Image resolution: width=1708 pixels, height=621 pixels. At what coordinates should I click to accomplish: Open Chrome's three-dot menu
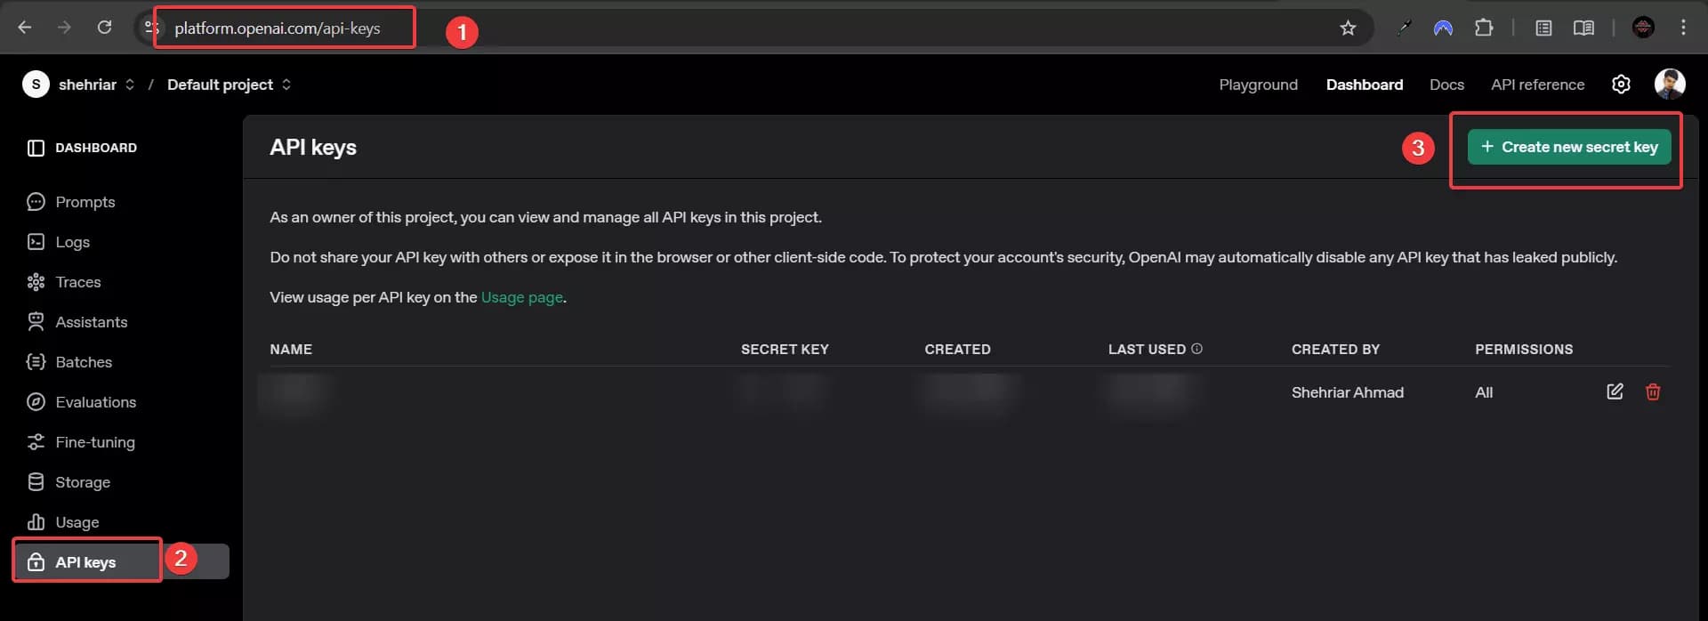pos(1683,28)
